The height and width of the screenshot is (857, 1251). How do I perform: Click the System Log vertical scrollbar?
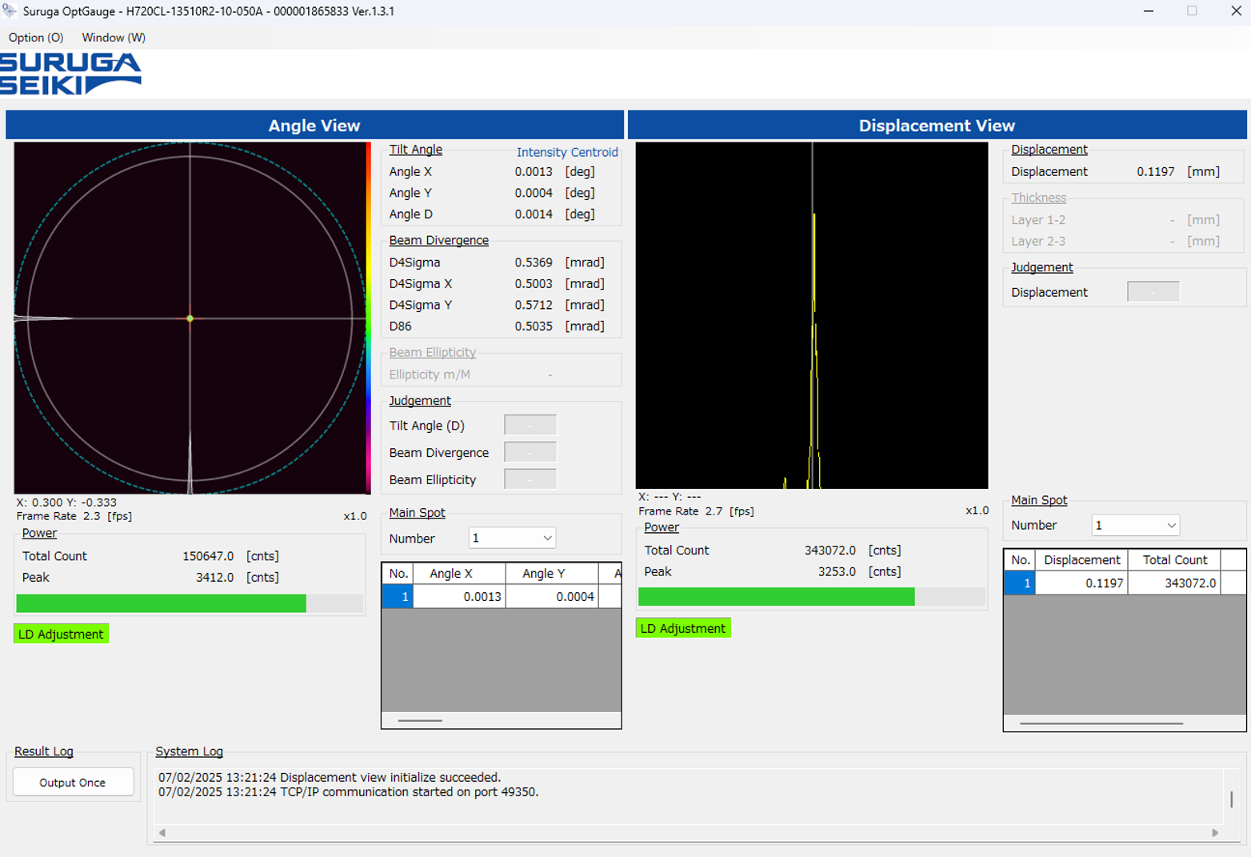click(1231, 798)
